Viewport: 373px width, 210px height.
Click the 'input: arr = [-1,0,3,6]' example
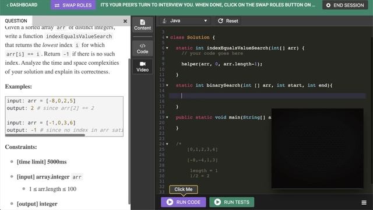(x=41, y=123)
